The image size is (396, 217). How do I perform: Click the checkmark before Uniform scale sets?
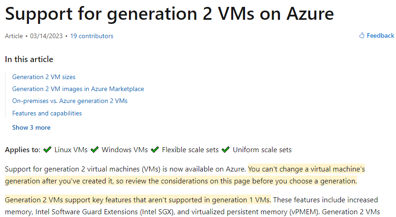tap(225, 150)
